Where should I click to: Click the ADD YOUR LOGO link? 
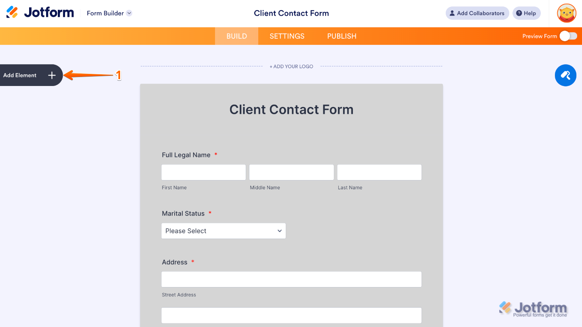pyautogui.click(x=291, y=66)
